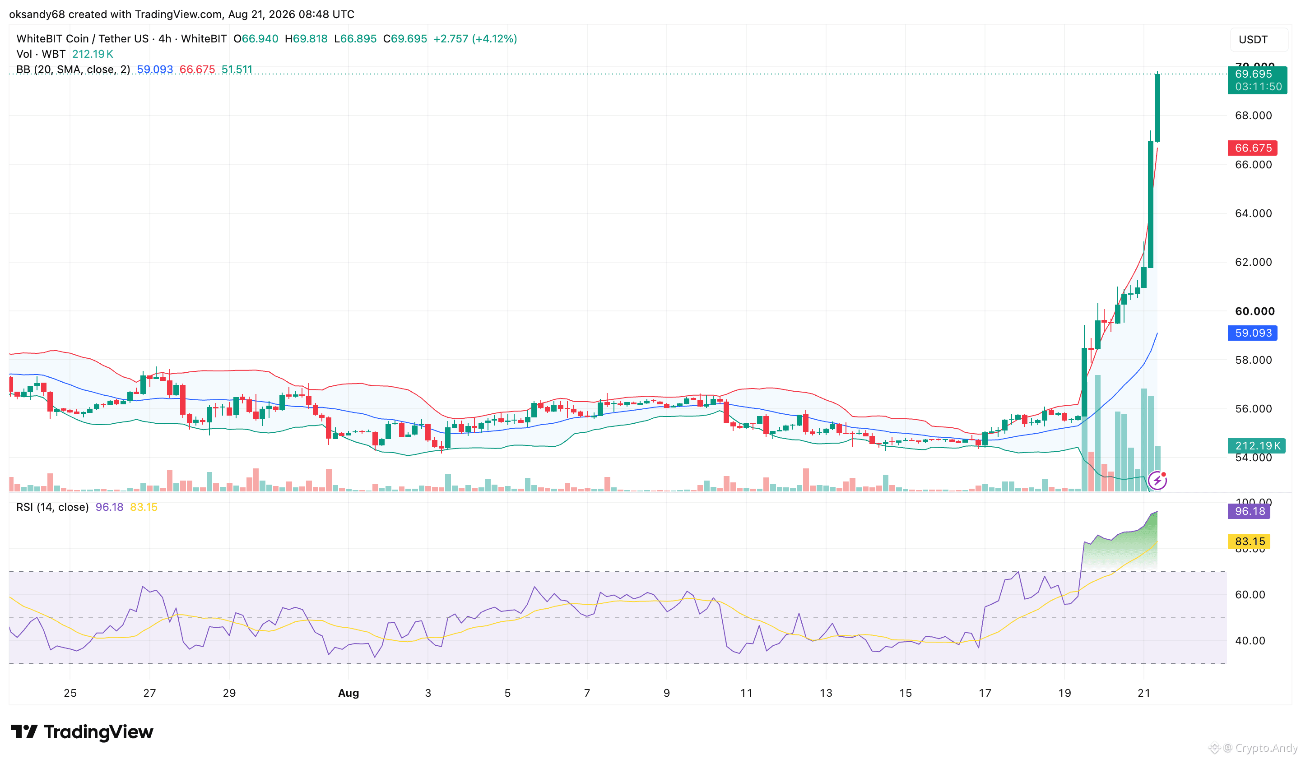1301x759 pixels.
Task: Click the Aug month label on time axis
Action: tap(348, 694)
